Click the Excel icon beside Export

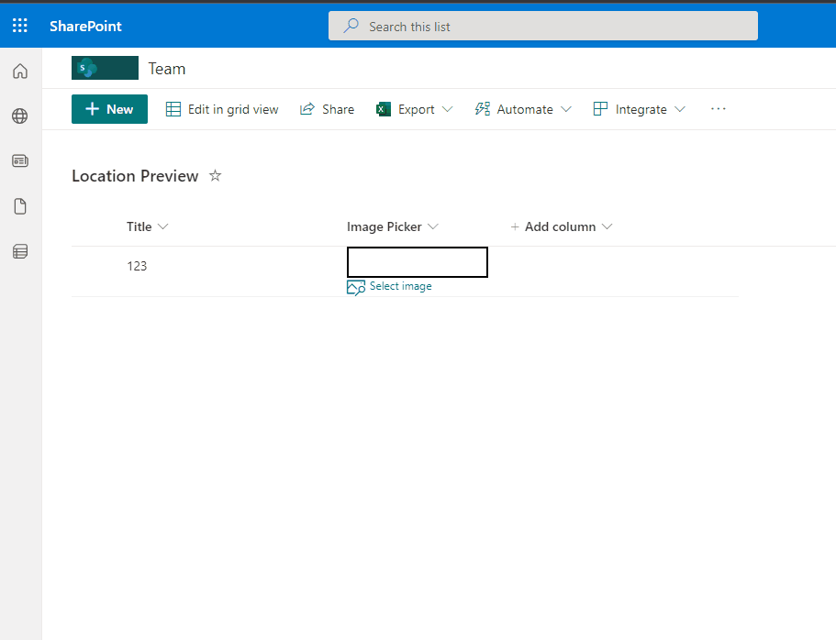384,109
